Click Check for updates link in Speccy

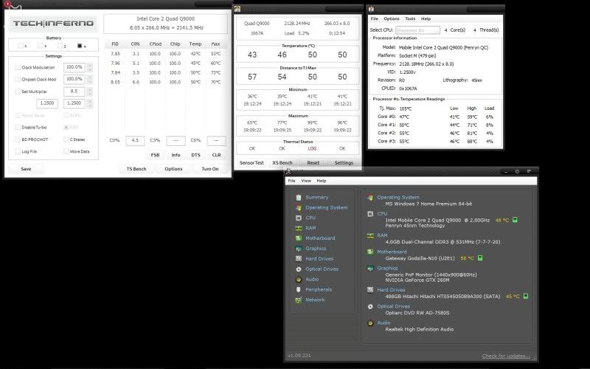[x=506, y=356]
